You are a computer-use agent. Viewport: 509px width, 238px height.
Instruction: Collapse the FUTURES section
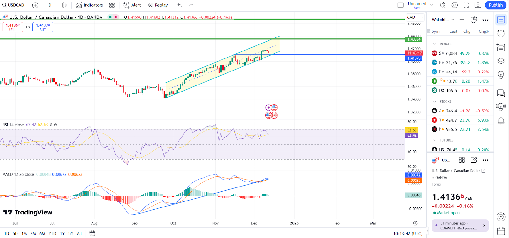[x=435, y=140]
